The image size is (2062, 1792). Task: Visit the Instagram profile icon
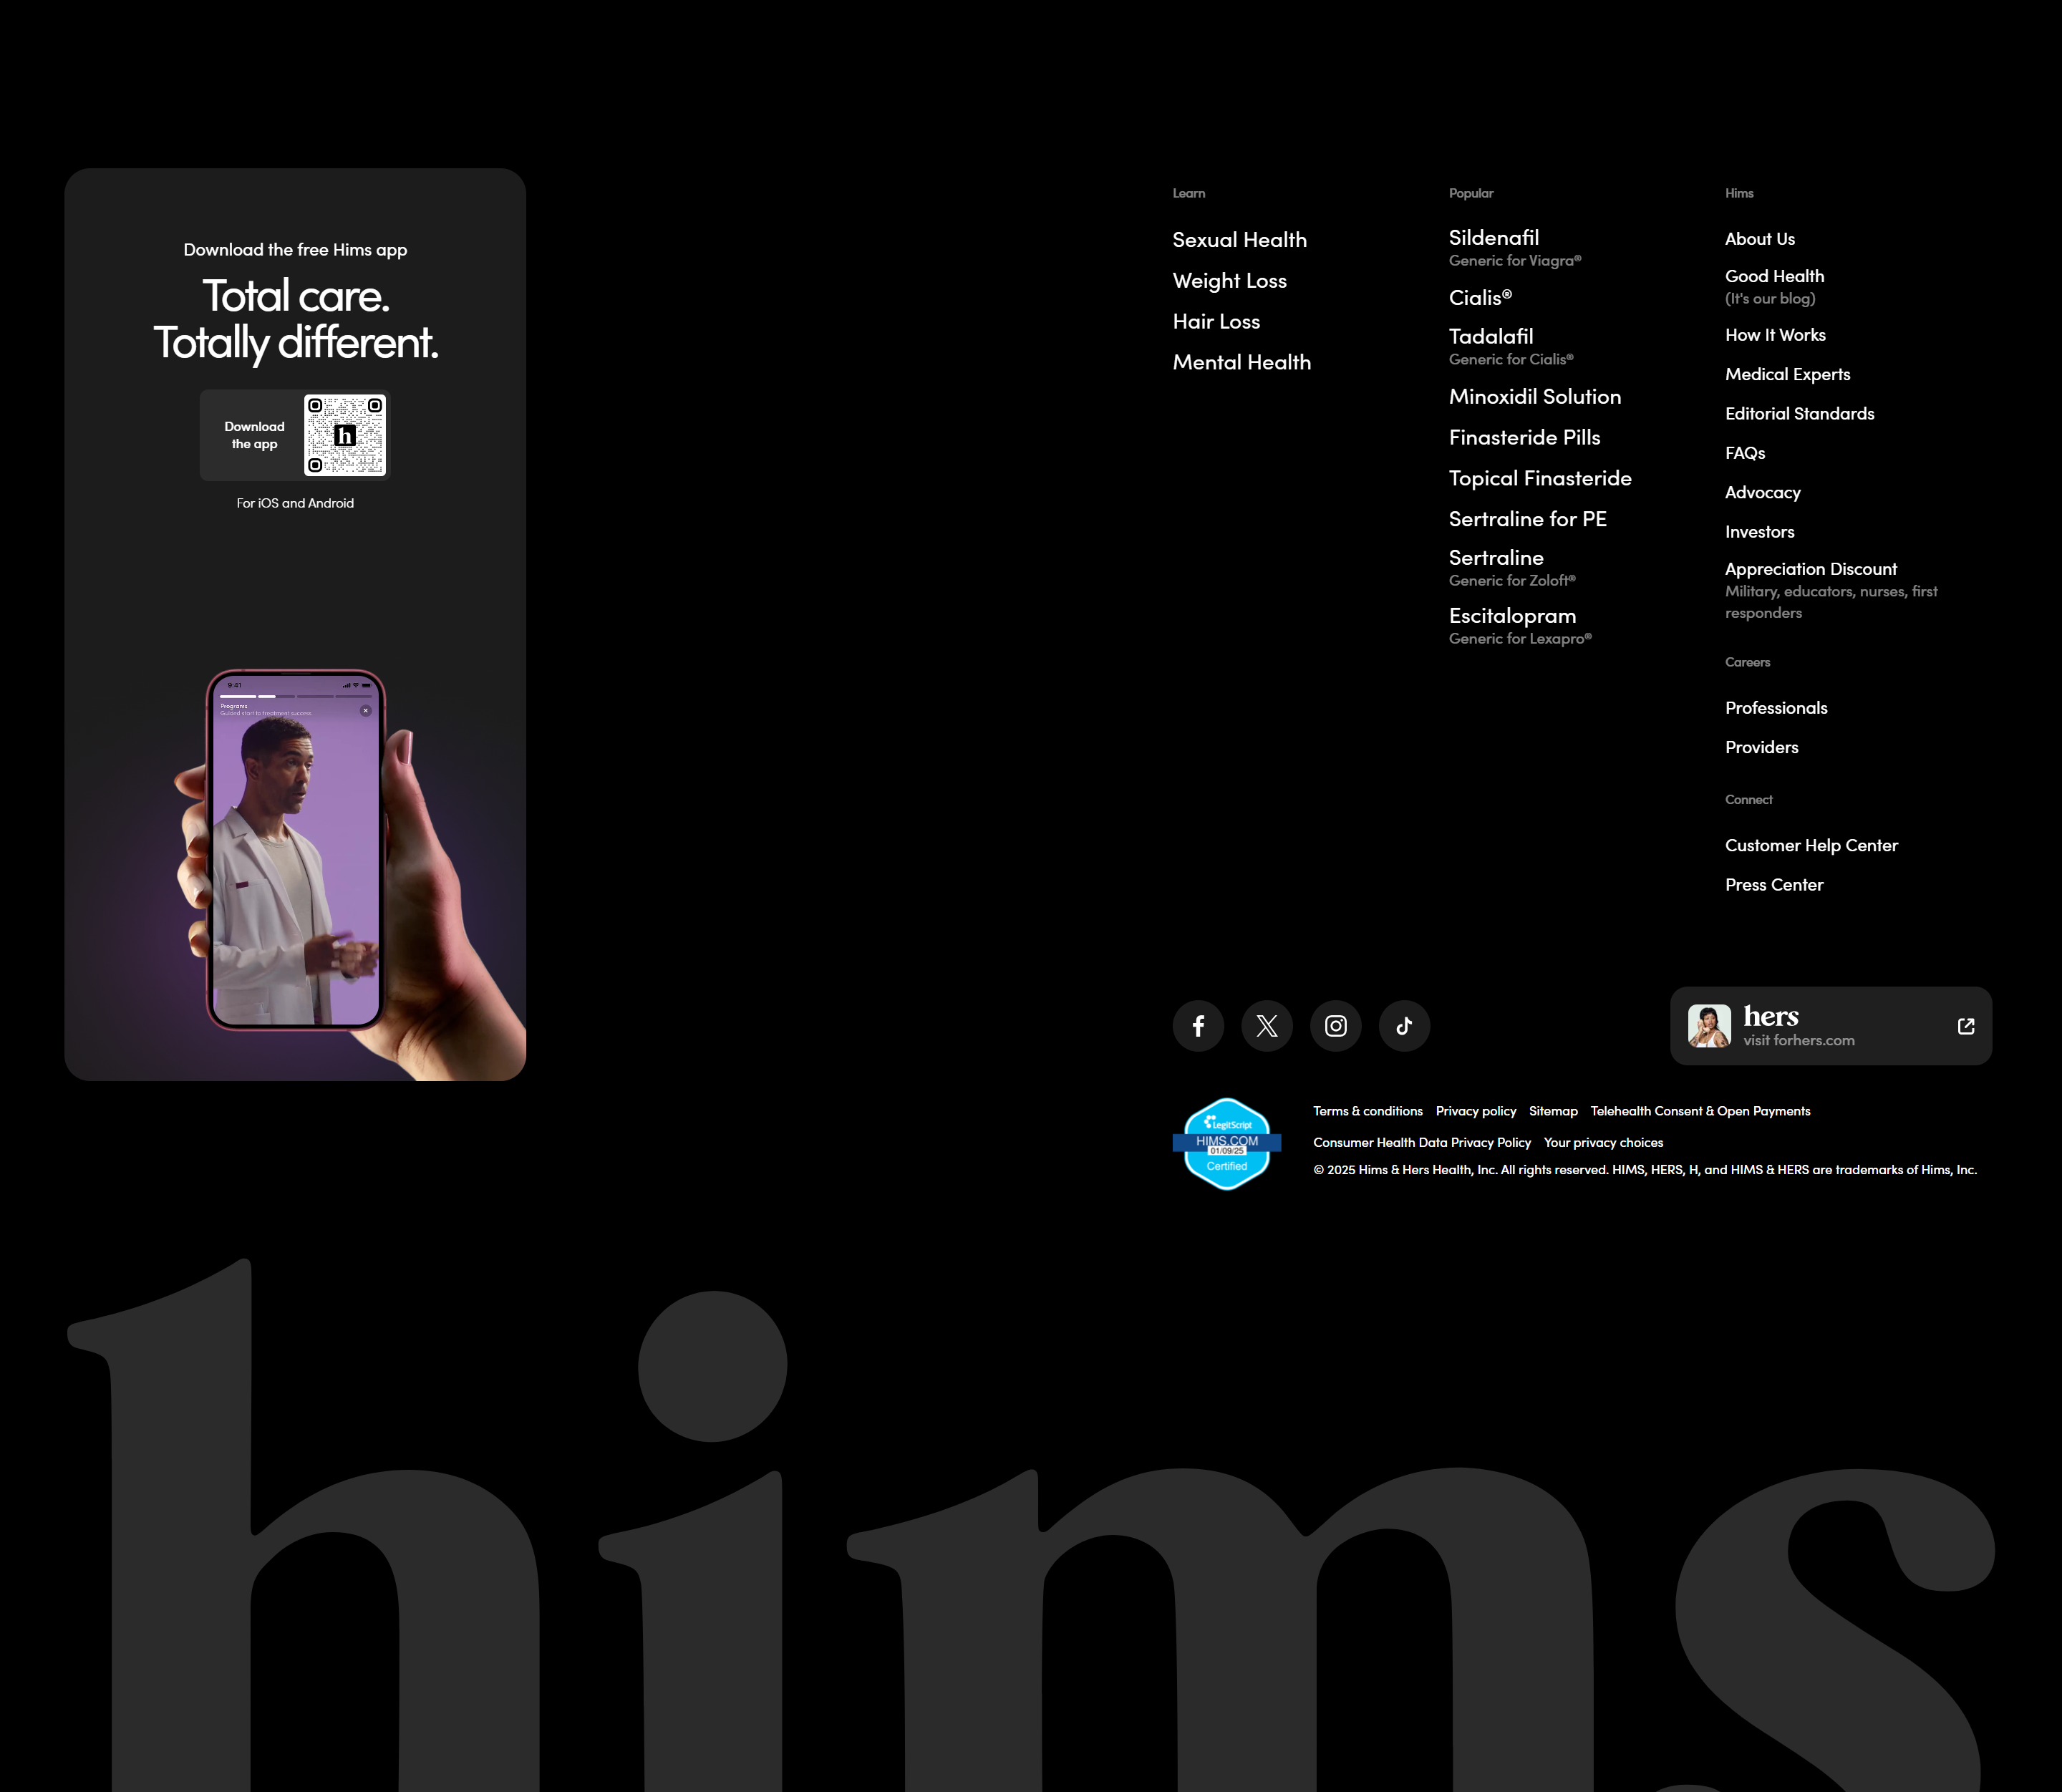pos(1336,1026)
